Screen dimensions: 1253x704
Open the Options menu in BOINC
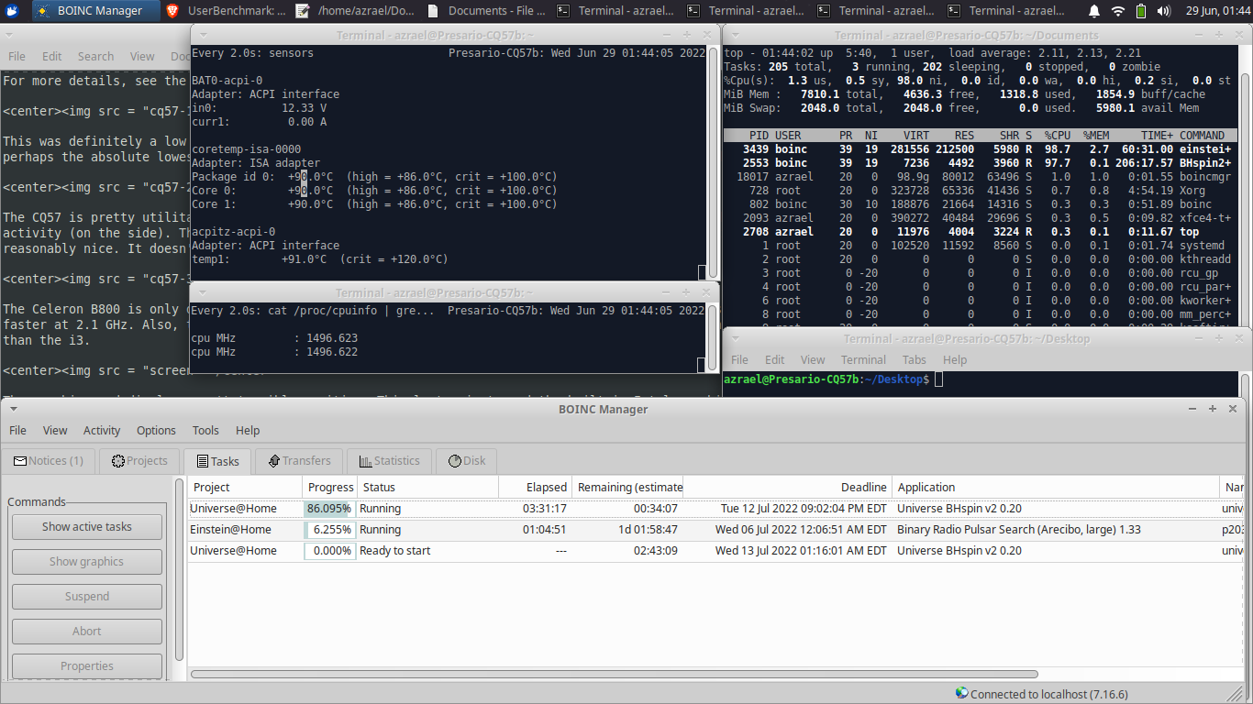(x=156, y=430)
